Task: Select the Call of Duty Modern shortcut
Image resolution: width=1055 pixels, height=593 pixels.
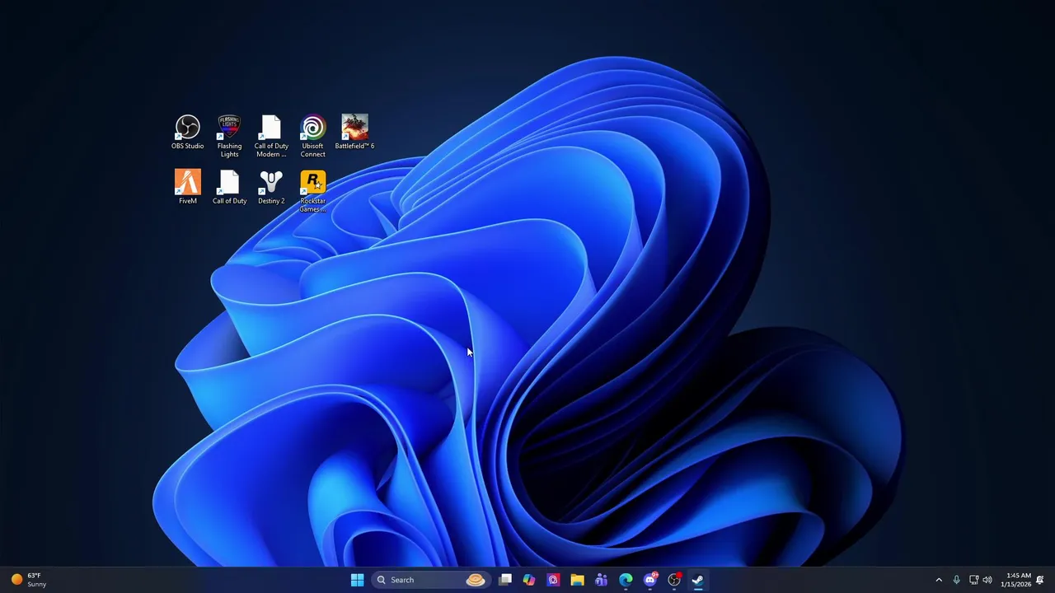Action: pyautogui.click(x=271, y=136)
